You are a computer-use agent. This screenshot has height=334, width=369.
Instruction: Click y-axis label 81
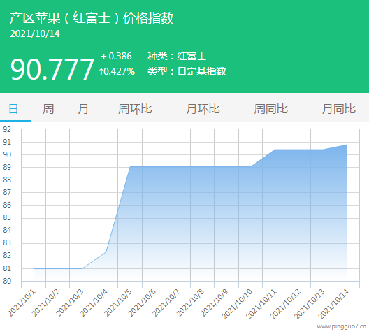pyautogui.click(x=7, y=268)
